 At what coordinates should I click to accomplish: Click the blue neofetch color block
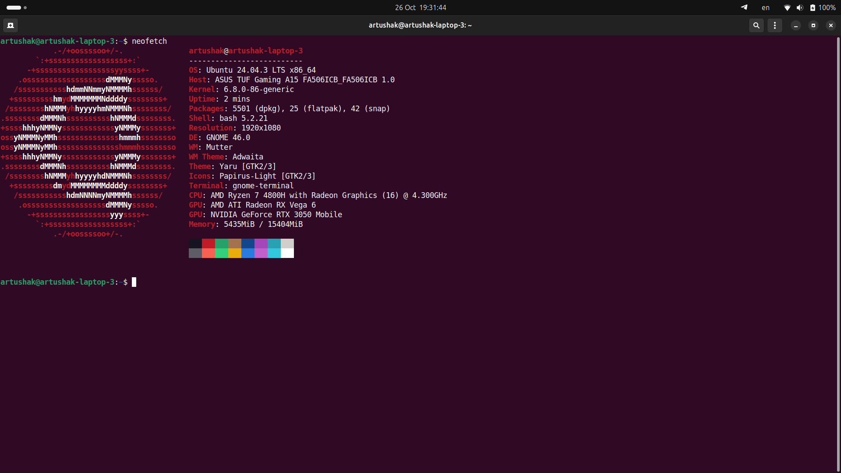pyautogui.click(x=248, y=244)
